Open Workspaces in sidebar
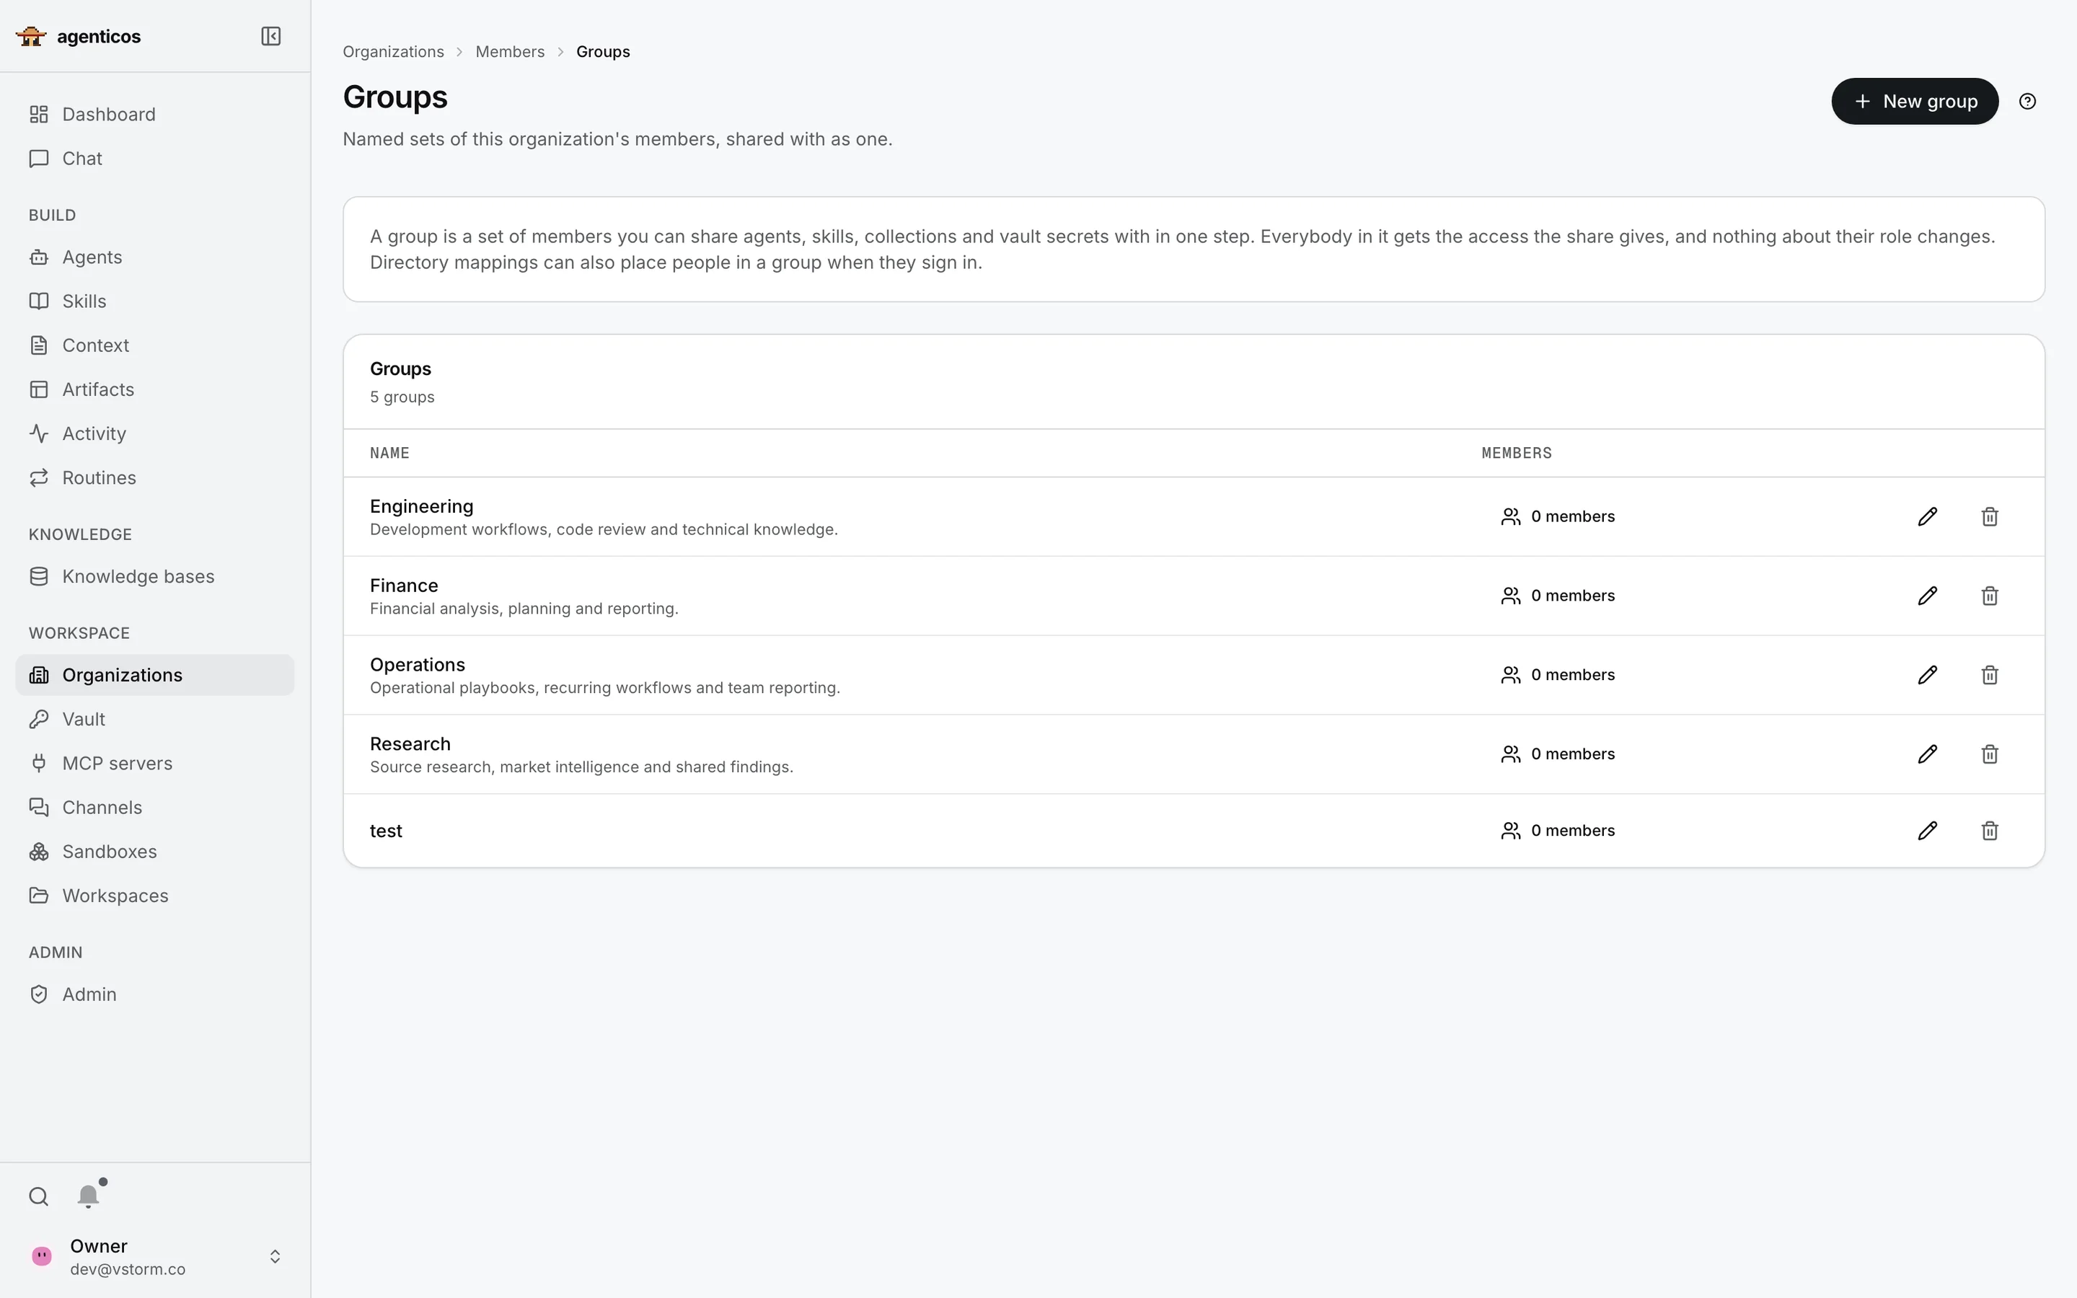The height and width of the screenshot is (1298, 2077). [x=154, y=896]
